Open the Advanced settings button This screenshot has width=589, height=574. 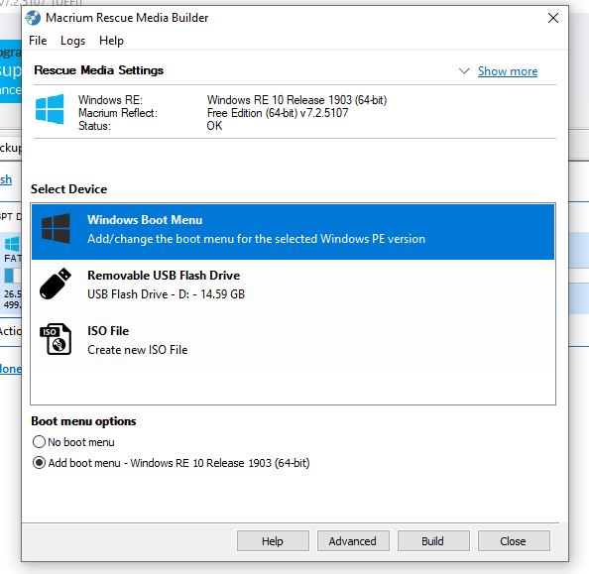coord(353,541)
